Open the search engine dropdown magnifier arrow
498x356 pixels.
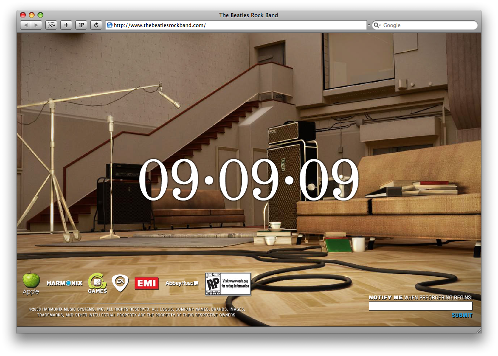pos(377,25)
